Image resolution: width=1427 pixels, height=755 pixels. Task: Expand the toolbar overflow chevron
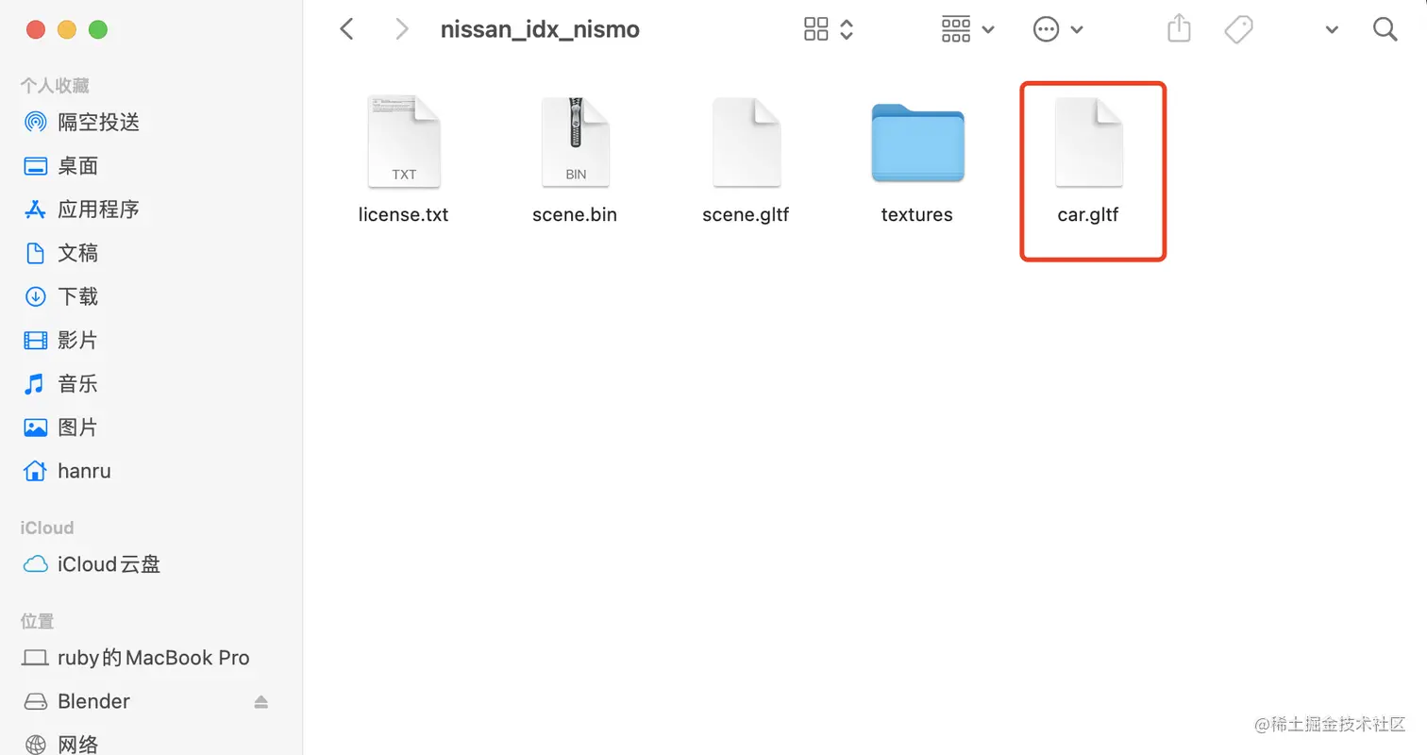click(x=1332, y=30)
